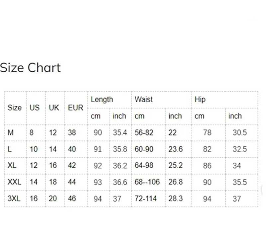The width and height of the screenshot is (266, 239).
Task: Select the M size row label
Action: [x=11, y=132]
